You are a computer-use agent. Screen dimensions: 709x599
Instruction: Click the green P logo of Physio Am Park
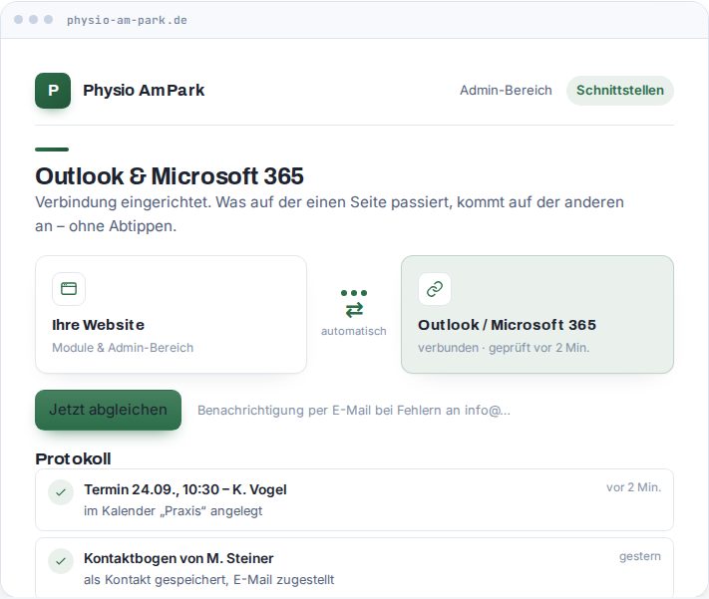(53, 91)
